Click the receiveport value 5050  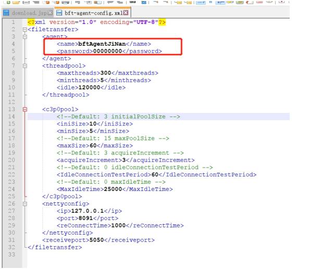tap(96, 240)
